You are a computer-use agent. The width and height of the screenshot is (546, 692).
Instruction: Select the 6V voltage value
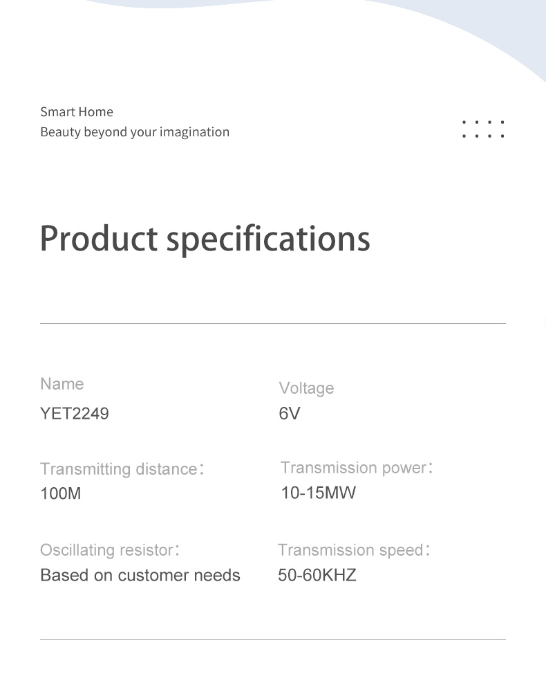pyautogui.click(x=290, y=414)
